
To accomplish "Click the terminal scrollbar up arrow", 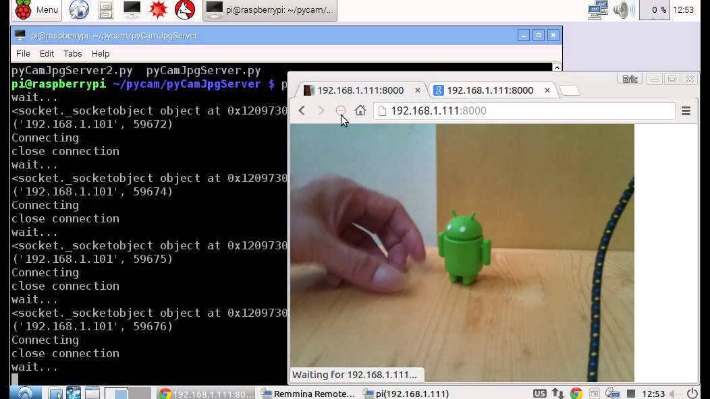I will 557,67.
